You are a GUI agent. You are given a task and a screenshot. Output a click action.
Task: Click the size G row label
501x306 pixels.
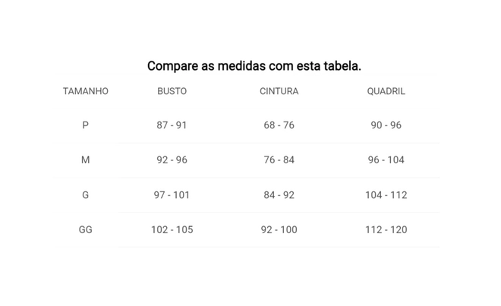point(85,195)
